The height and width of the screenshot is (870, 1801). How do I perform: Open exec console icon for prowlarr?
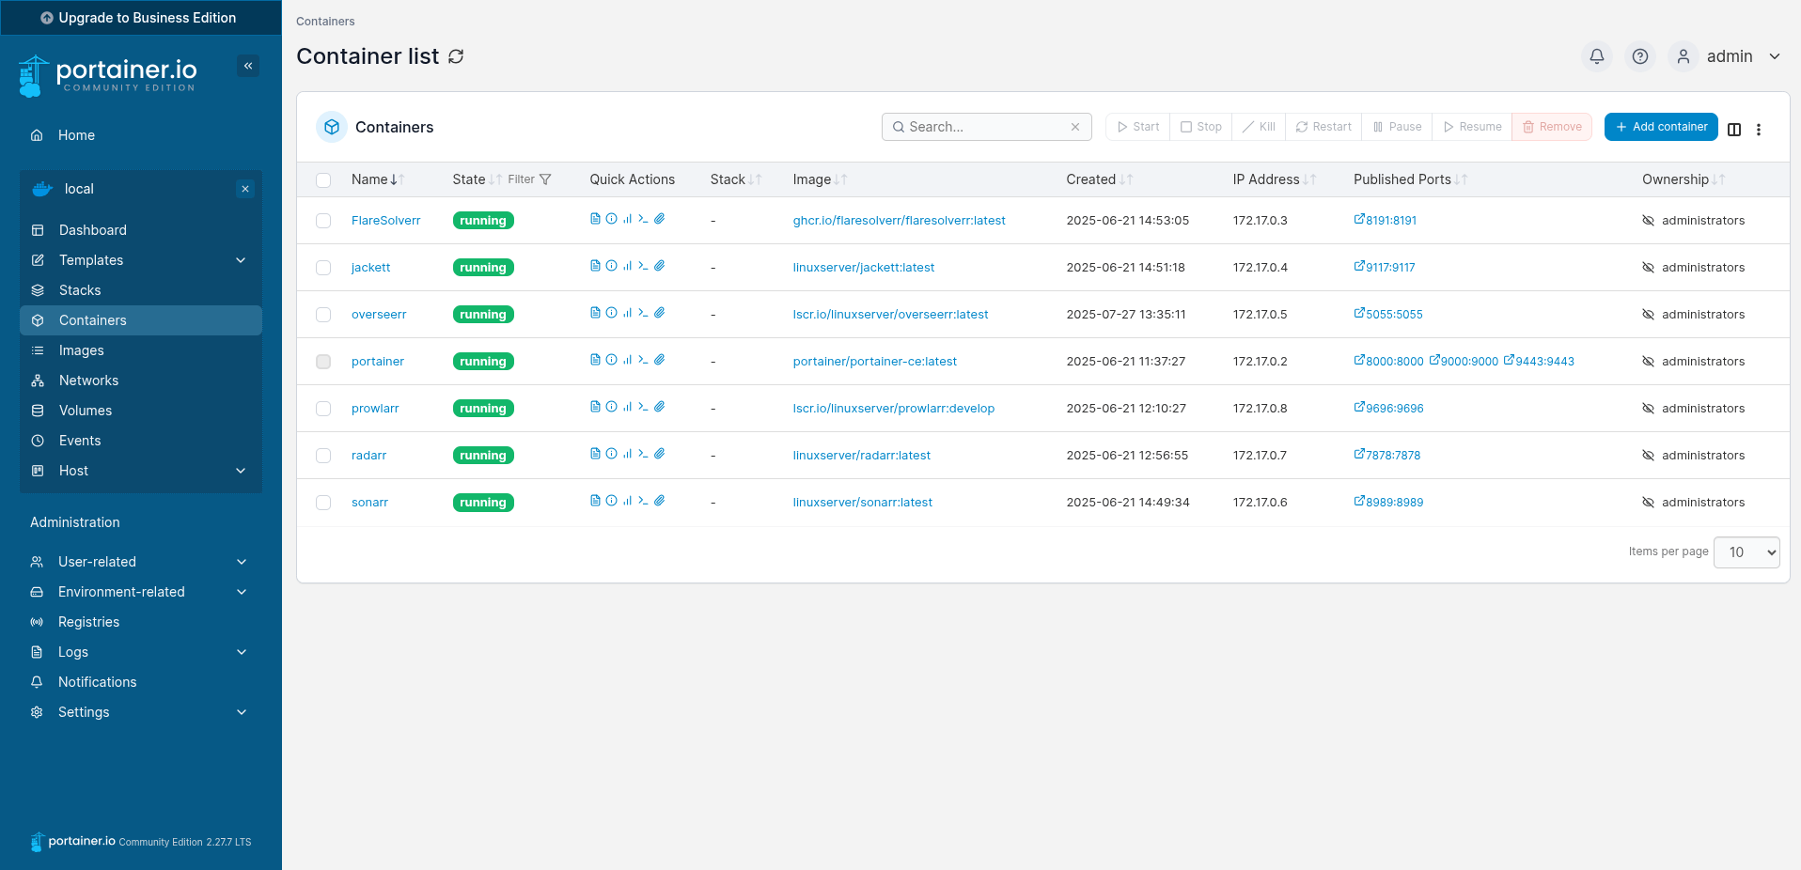pyautogui.click(x=643, y=407)
